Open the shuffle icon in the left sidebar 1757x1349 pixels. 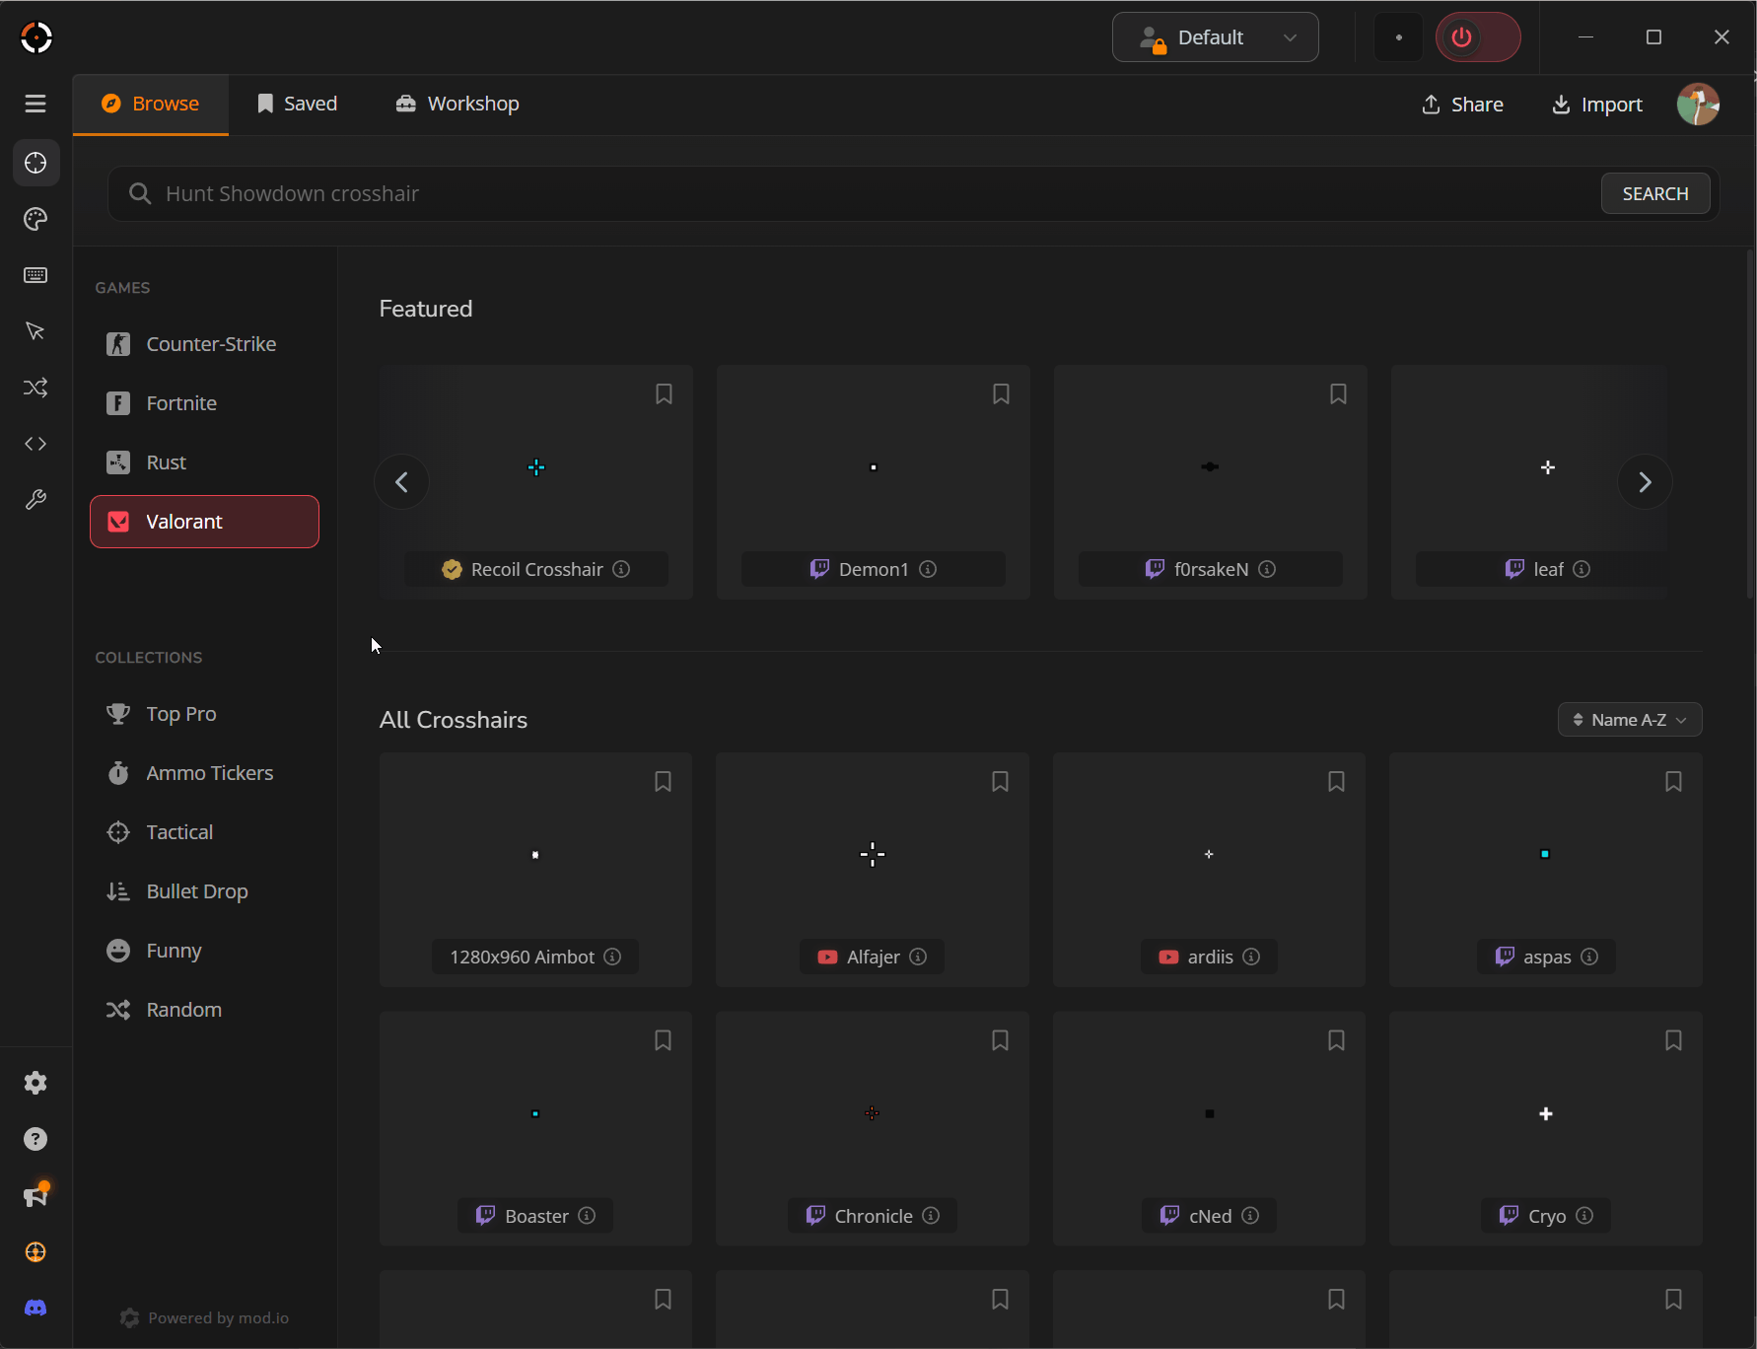pos(35,388)
